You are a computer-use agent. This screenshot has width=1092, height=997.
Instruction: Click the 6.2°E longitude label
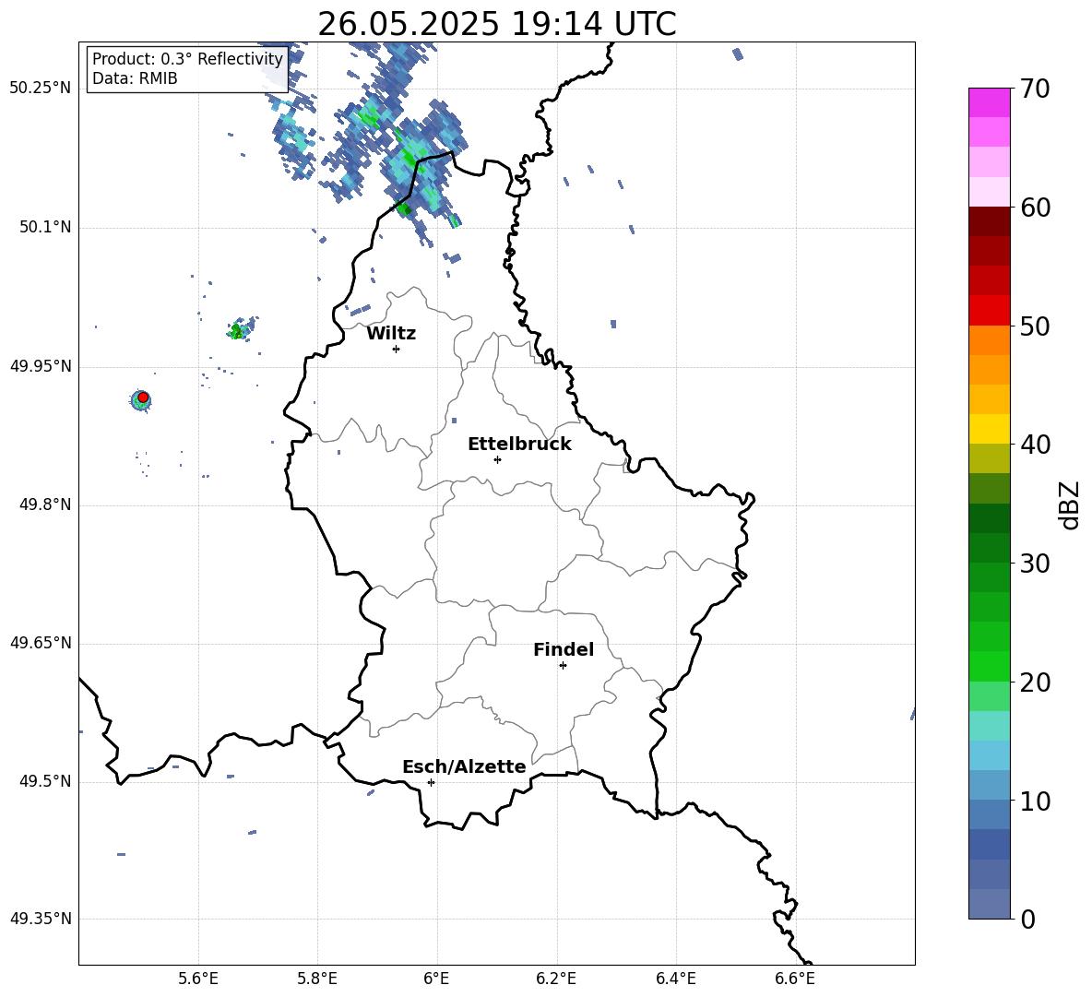point(556,979)
